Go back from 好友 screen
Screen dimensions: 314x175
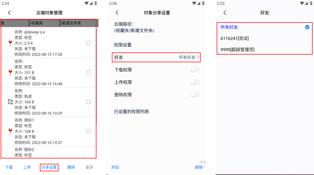tap(225, 13)
